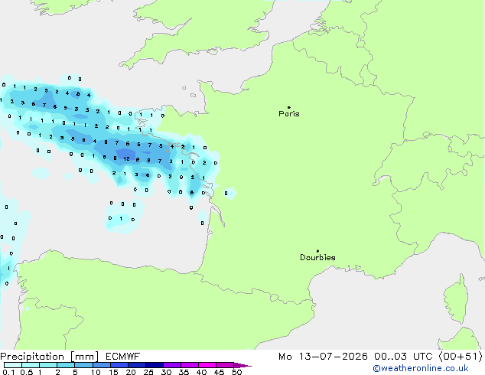Click the '(00+51)' forecast offset text
Screen dimensions: 485x375
click(x=461, y=357)
